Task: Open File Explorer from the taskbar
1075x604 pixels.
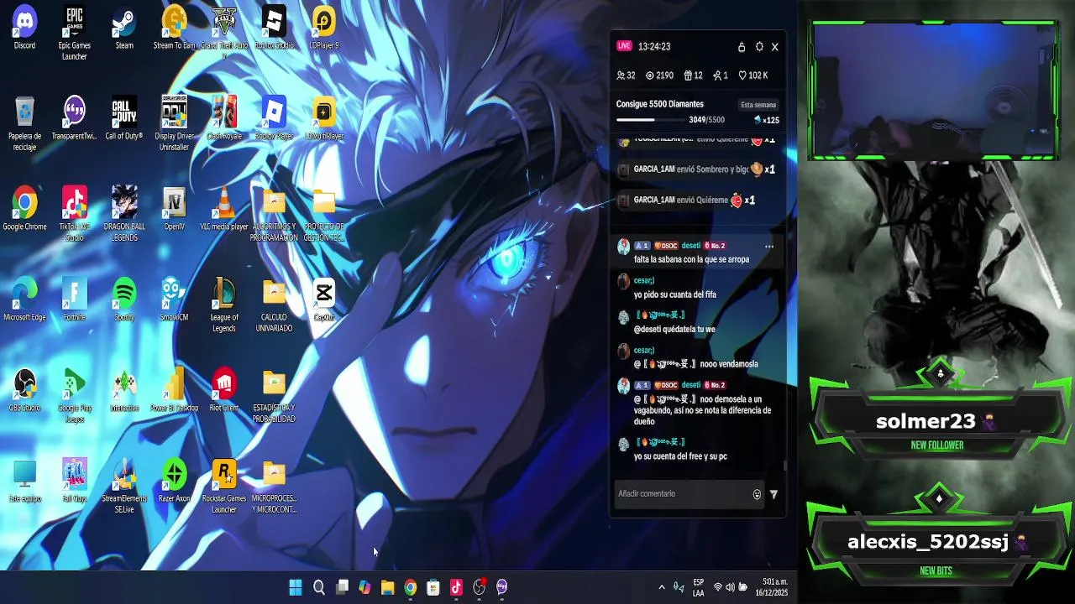Action: click(x=387, y=588)
